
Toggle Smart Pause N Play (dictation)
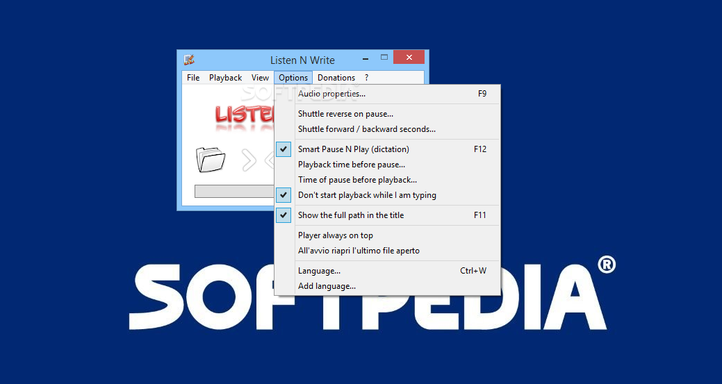tap(387, 149)
